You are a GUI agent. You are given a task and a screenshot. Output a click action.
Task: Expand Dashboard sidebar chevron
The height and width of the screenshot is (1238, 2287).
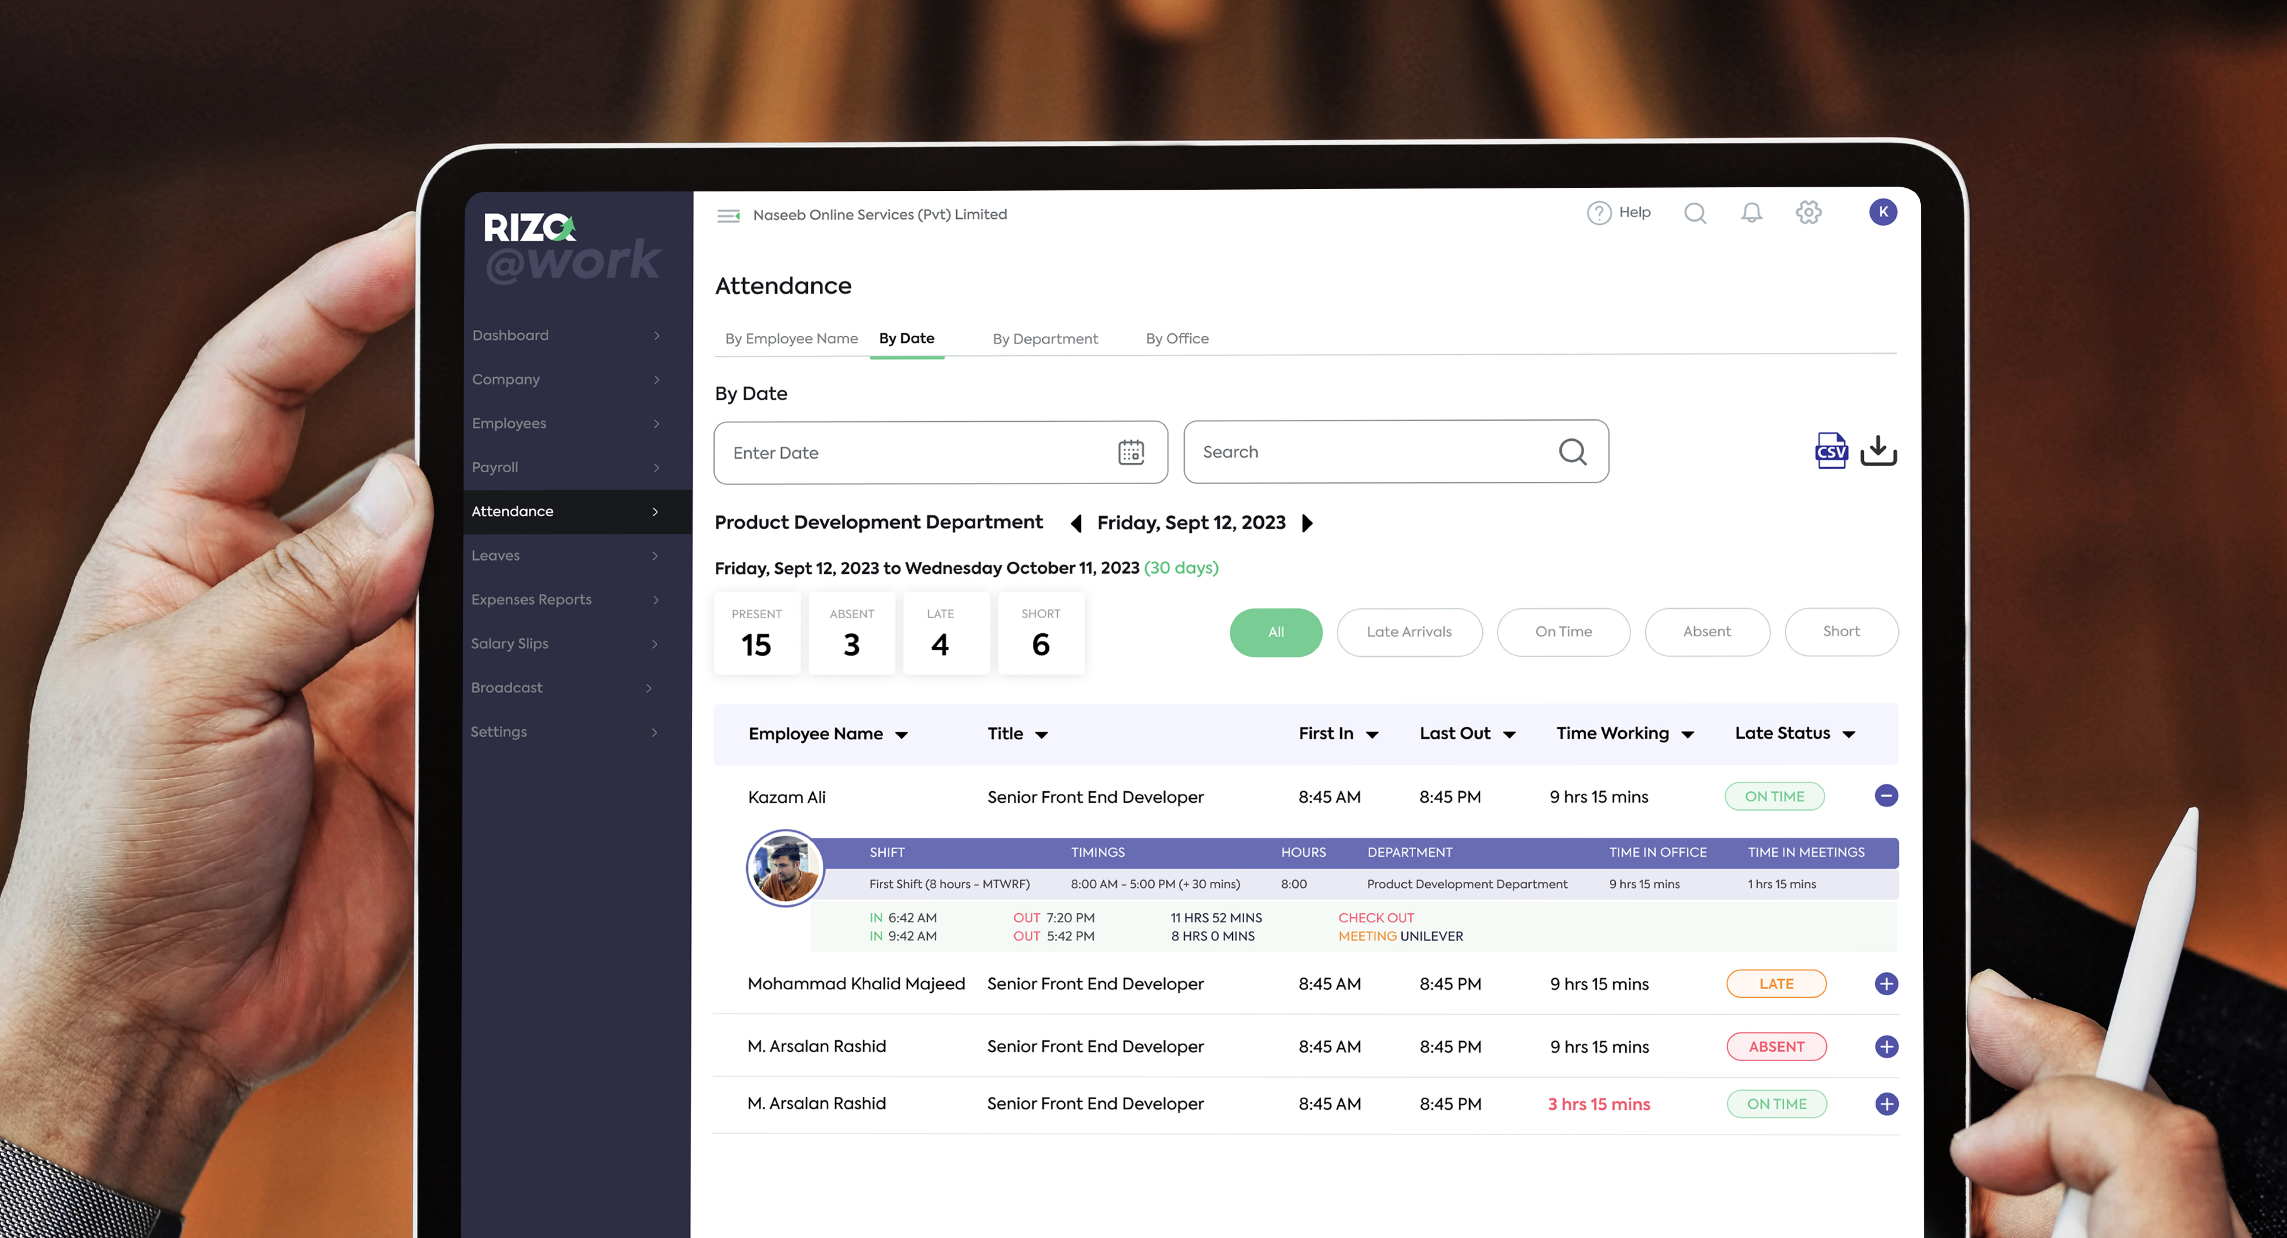tap(657, 336)
